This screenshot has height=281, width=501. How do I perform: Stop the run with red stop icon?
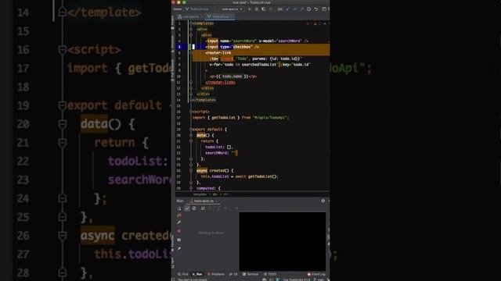pos(179,231)
